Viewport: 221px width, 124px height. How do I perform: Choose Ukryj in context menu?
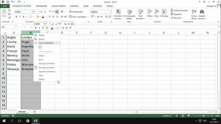[x=41, y=75]
